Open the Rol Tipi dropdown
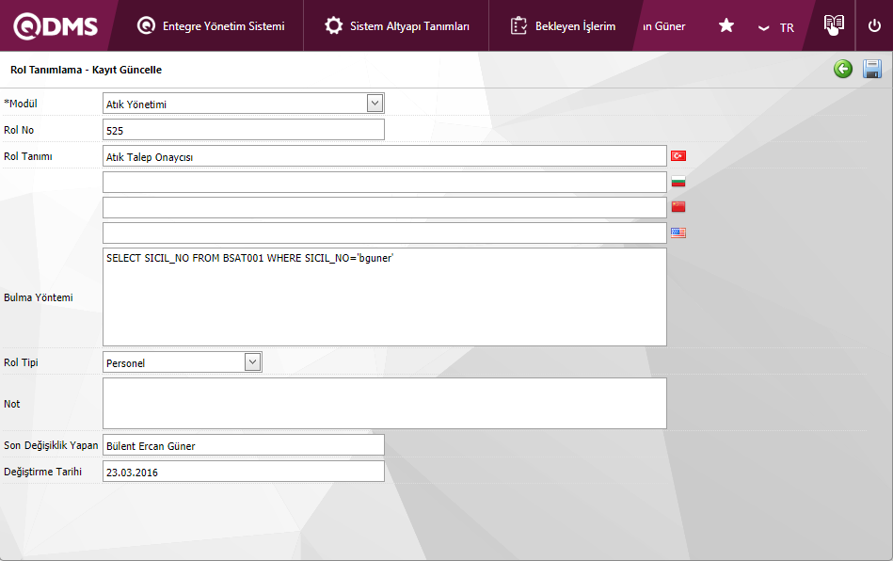Screen dimensions: 893x561 252,362
